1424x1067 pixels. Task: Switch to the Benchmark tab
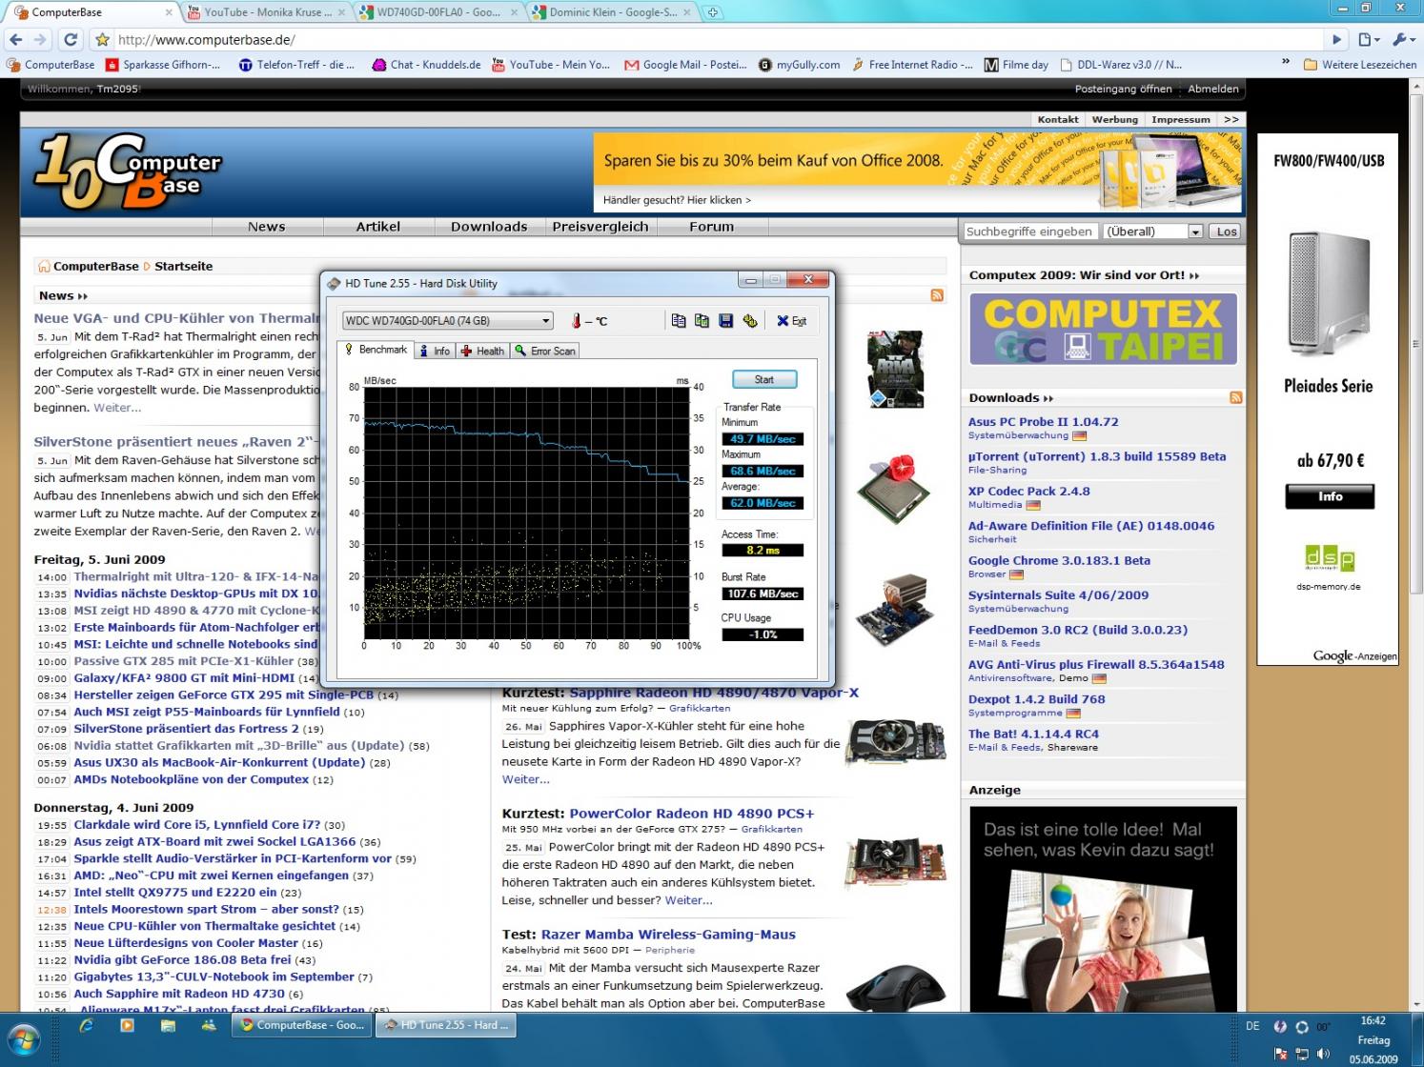[376, 351]
